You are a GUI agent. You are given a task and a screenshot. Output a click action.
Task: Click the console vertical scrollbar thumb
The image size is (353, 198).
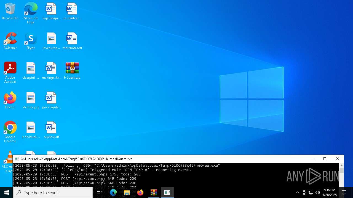pyautogui.click(x=341, y=171)
